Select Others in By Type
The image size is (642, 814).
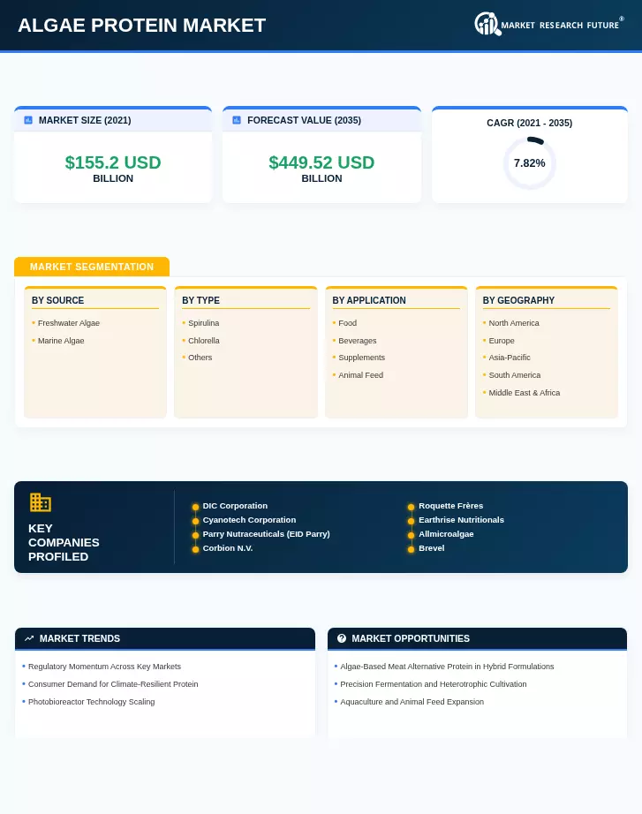[200, 358]
